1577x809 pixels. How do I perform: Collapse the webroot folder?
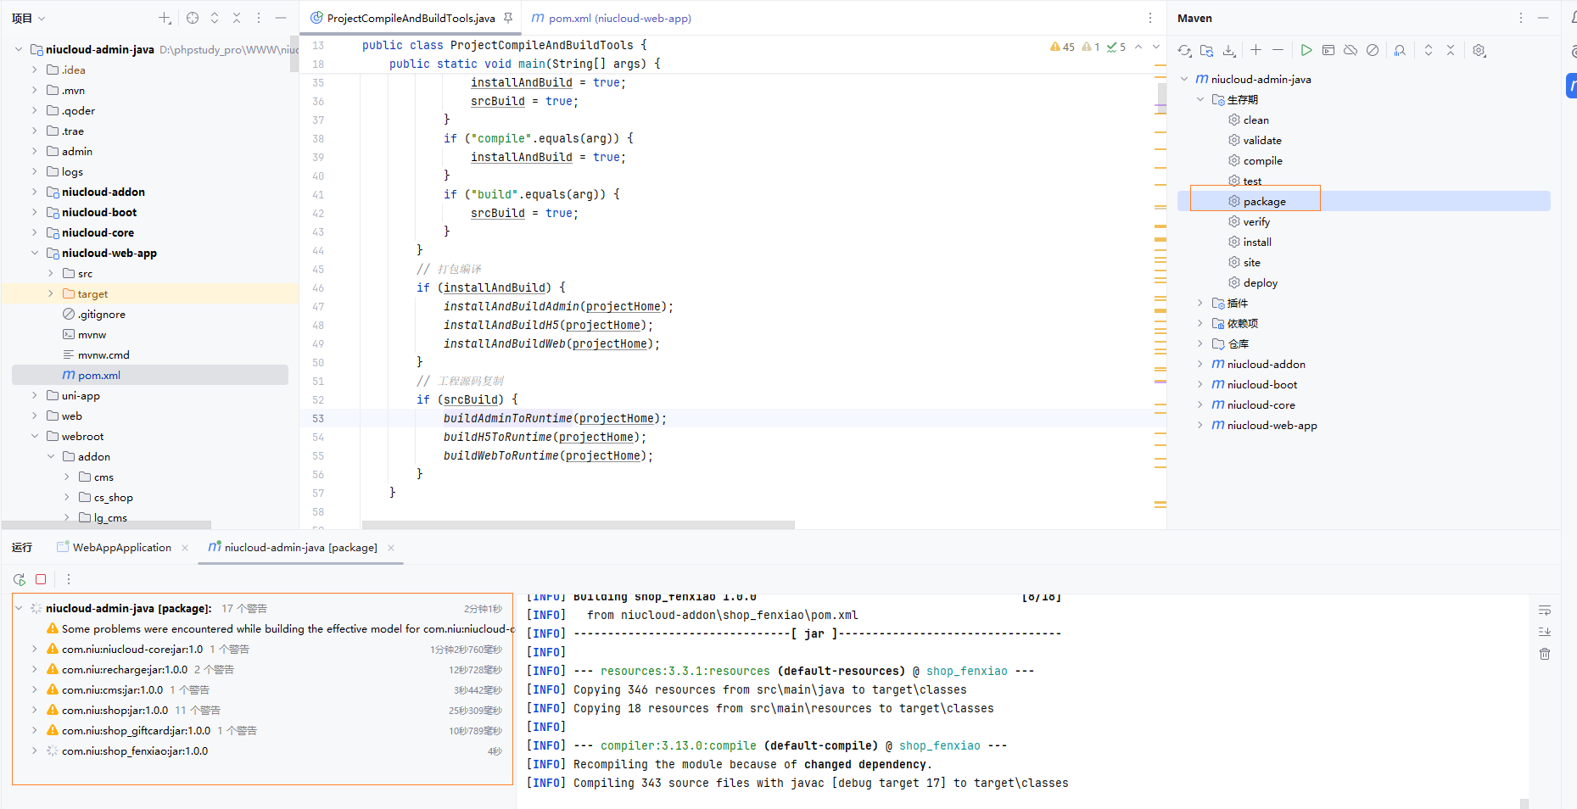(x=35, y=436)
